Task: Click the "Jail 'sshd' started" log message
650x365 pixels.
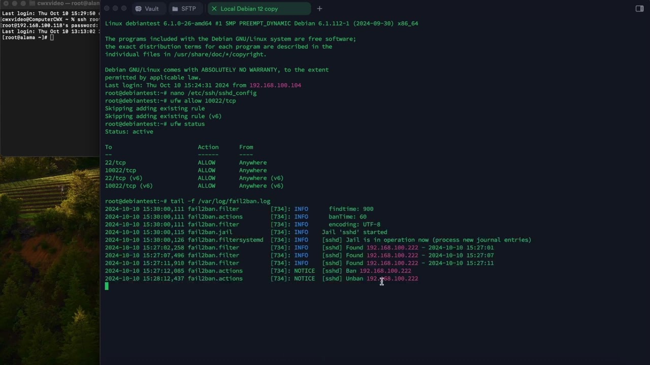Action: (354, 232)
